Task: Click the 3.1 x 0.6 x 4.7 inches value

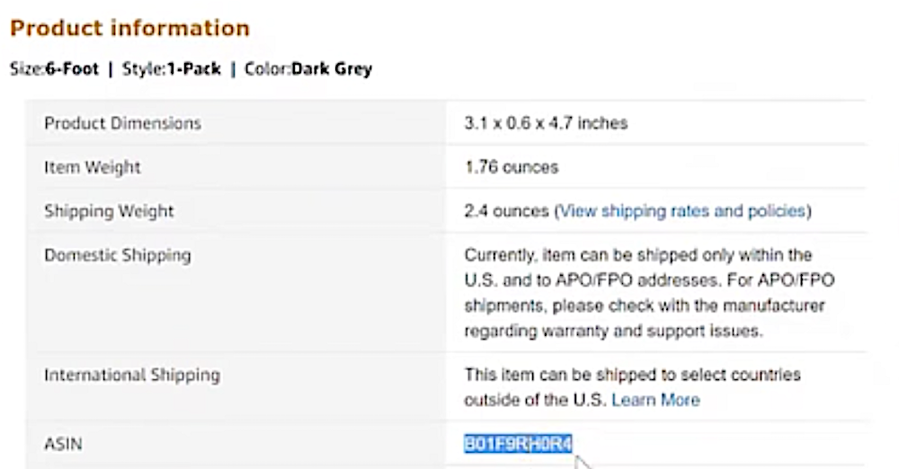Action: click(546, 123)
